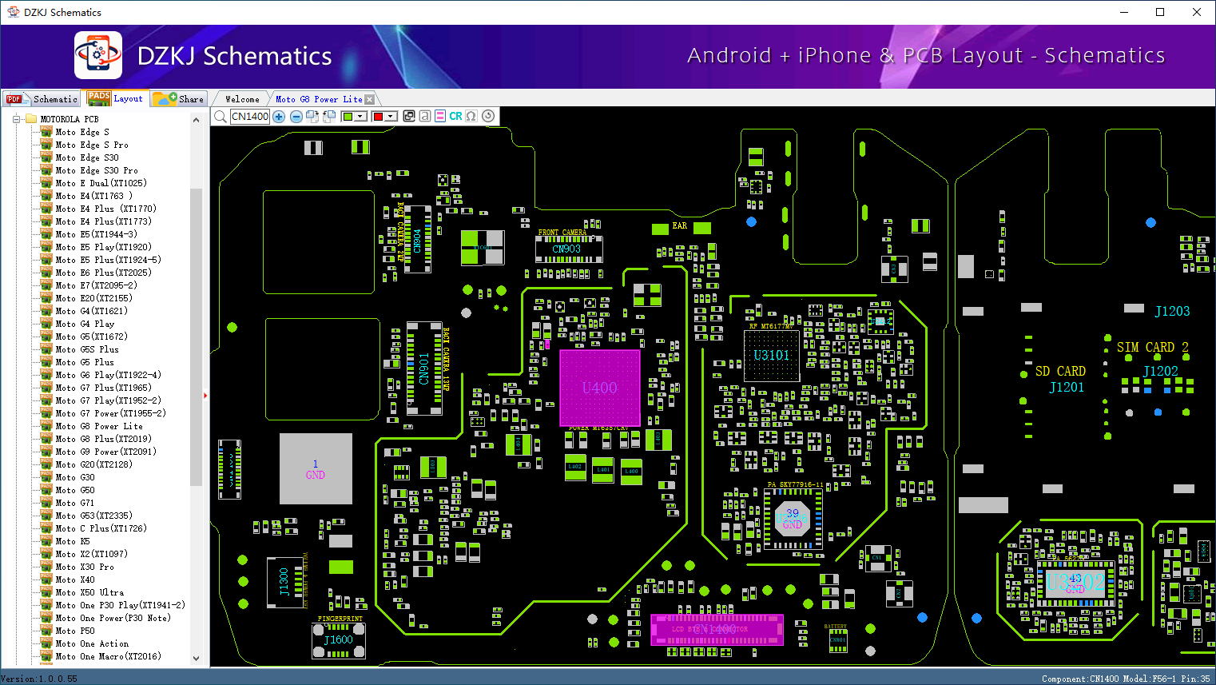
Task: Click the rotate counter-clockwise icon in layout toolbar
Action: pyautogui.click(x=328, y=117)
